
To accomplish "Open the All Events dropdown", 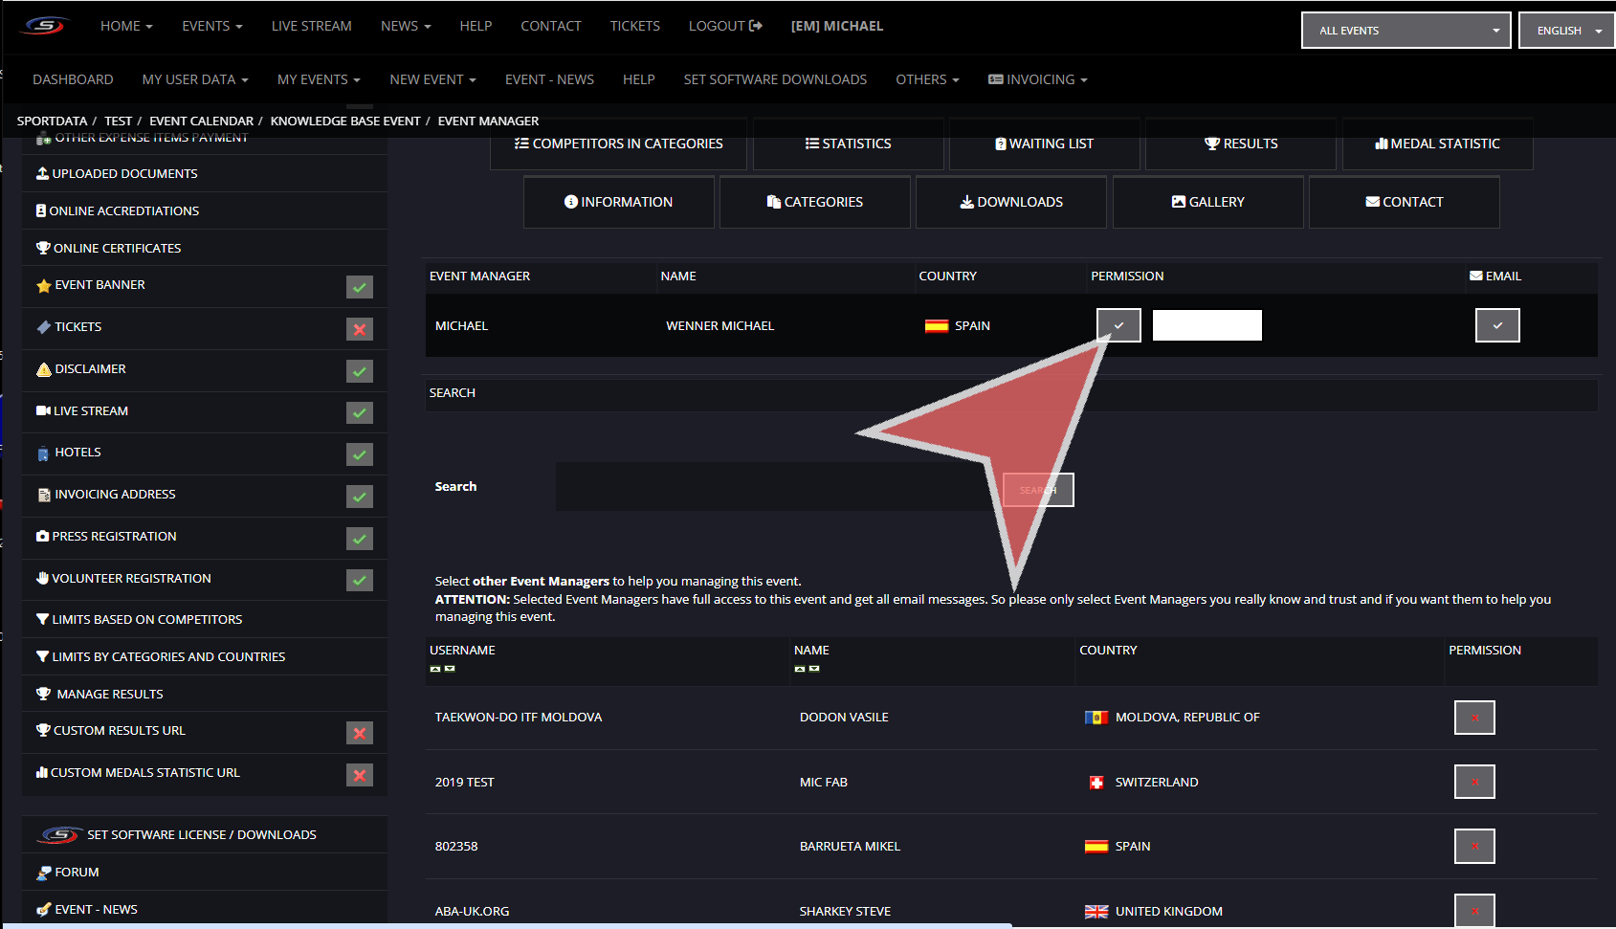I will (x=1406, y=31).
